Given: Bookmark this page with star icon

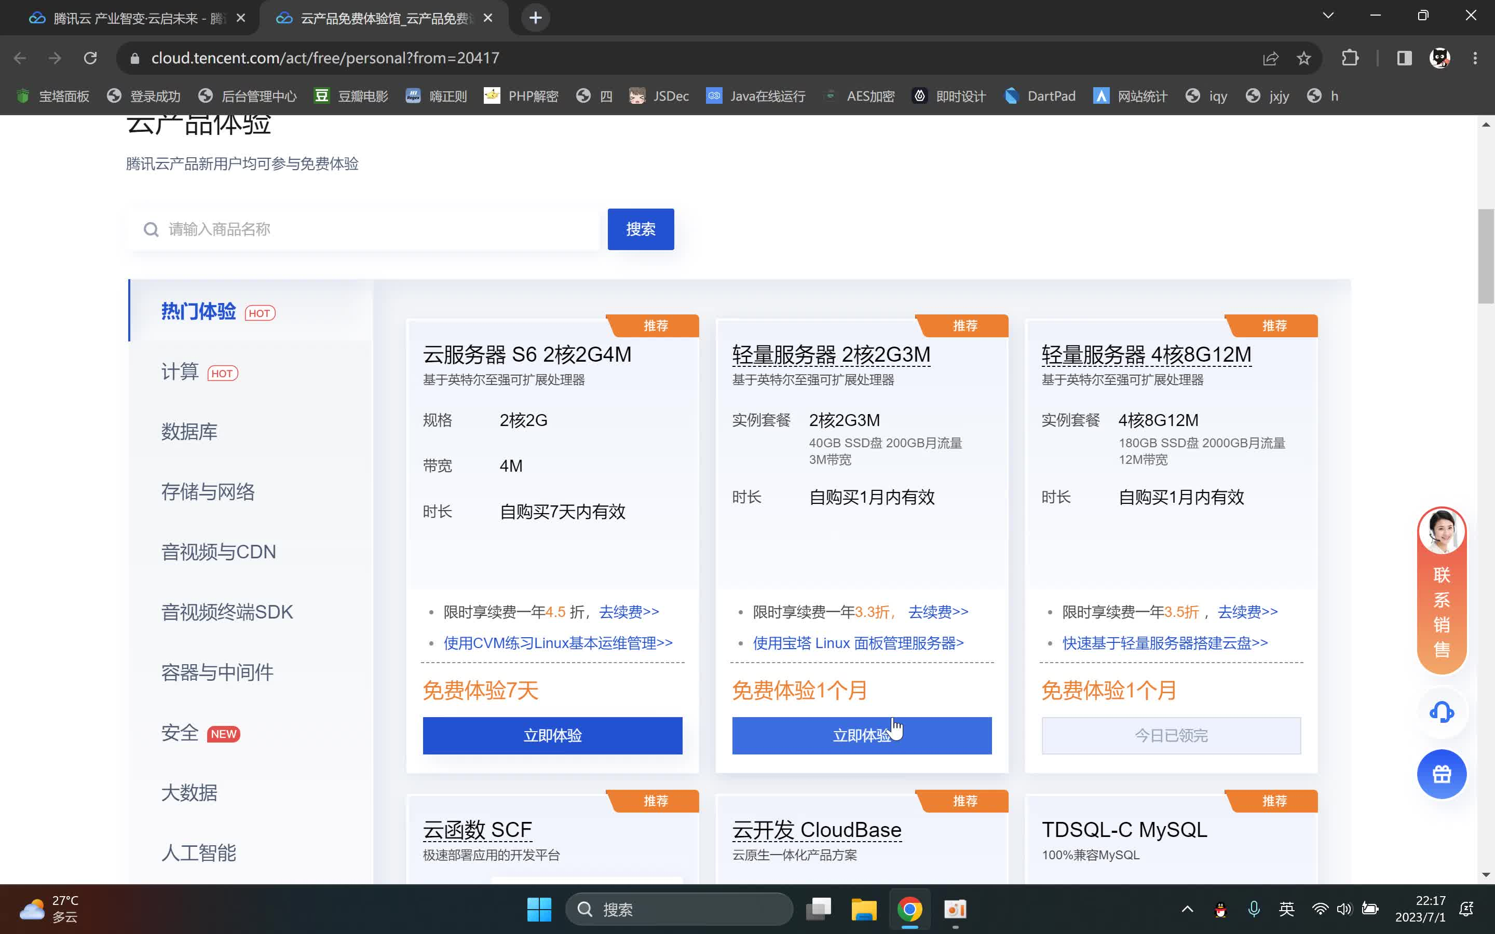Looking at the screenshot, I should point(1303,58).
